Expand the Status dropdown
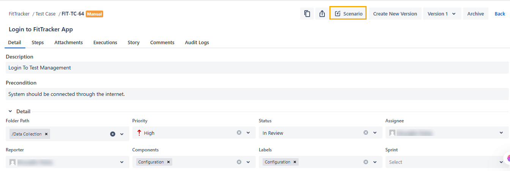Image resolution: width=510 pixels, height=171 pixels. pyautogui.click(x=375, y=133)
